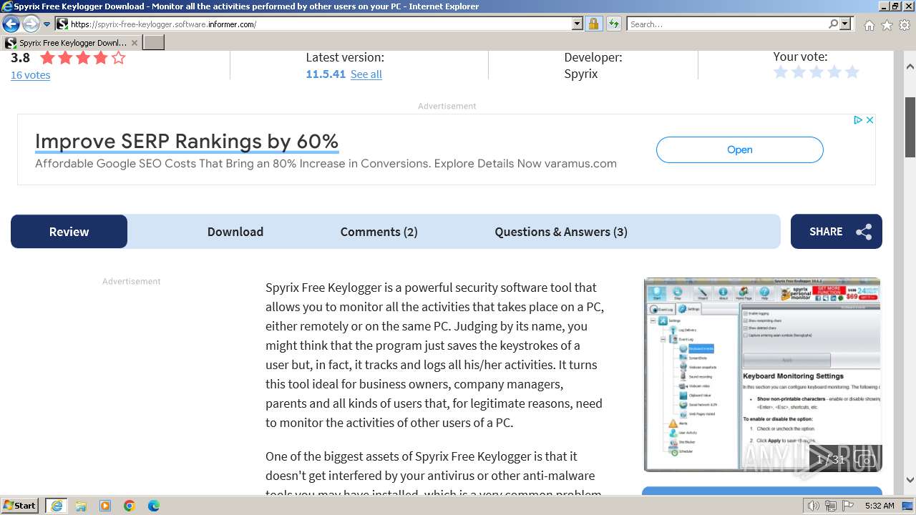The width and height of the screenshot is (916, 515).
Task: Open the Comments (2) tab
Action: (379, 231)
